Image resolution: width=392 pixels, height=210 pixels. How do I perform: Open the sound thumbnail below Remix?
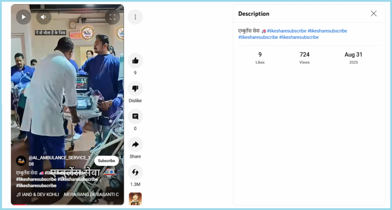tap(135, 199)
